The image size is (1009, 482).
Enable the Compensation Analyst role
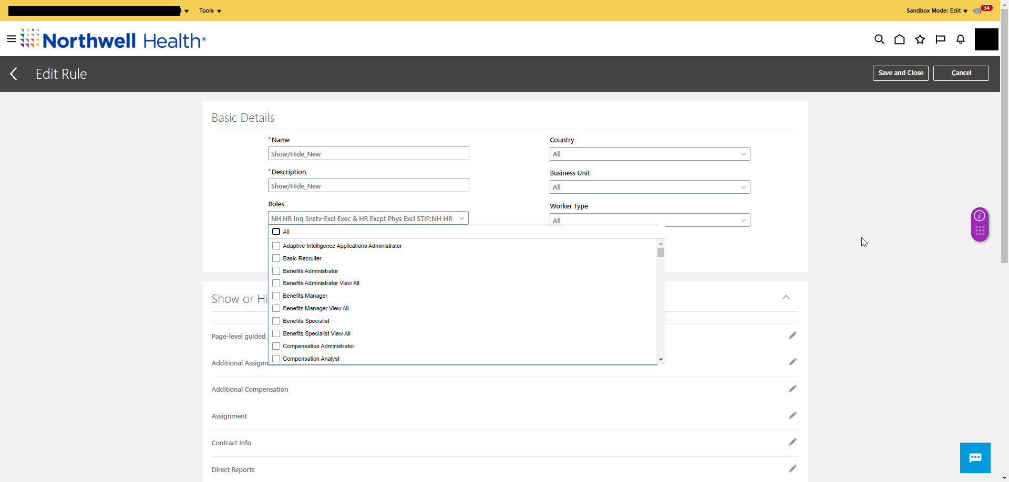pyautogui.click(x=275, y=358)
